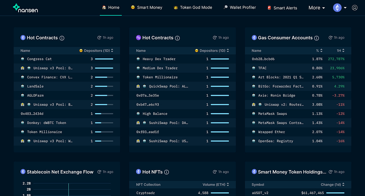Show info for Gas Consumer Accounts
365x196 pixels.
316,38
